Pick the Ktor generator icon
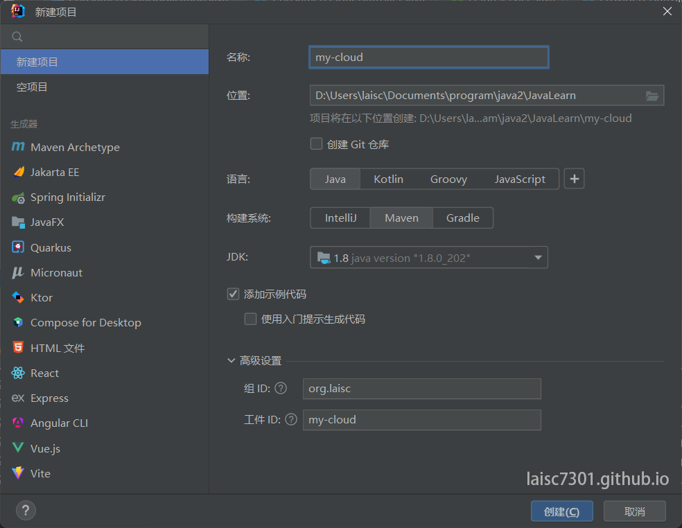The width and height of the screenshot is (682, 528). coord(18,297)
